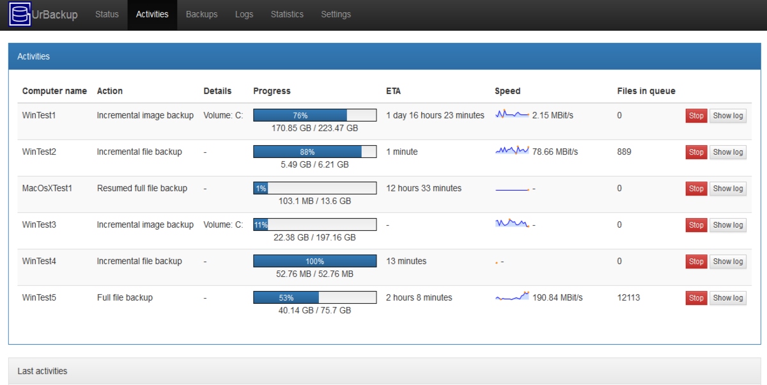Click the '5.49 GB / 6.21 GB' size text

click(x=314, y=164)
